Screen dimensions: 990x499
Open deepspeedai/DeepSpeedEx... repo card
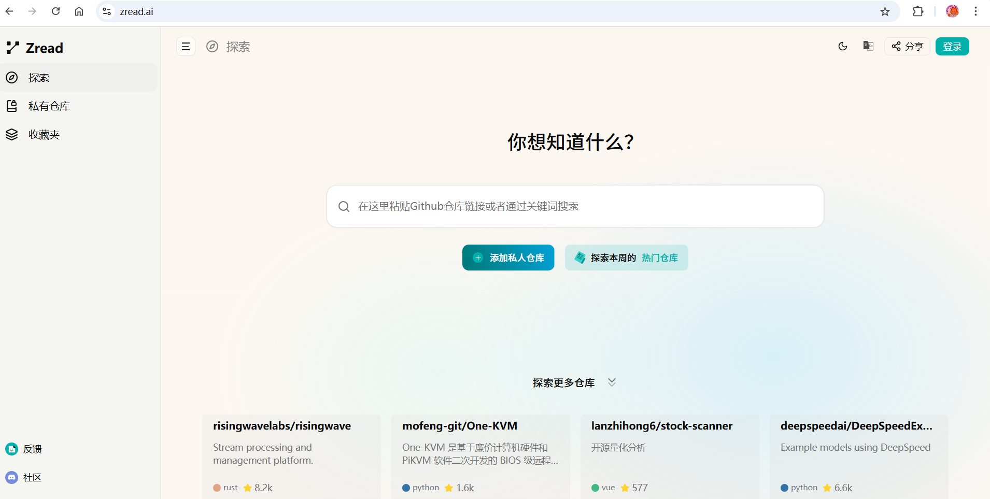tap(859, 456)
